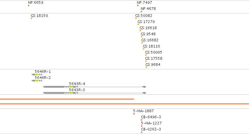Click the GS:16618 label text
The height and width of the screenshot is (134, 249).
(x=148, y=28)
